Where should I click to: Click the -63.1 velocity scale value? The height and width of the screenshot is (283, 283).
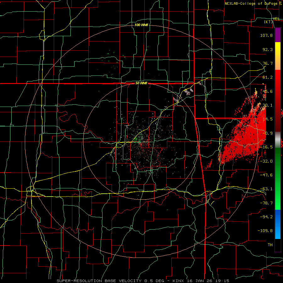pos(266,189)
